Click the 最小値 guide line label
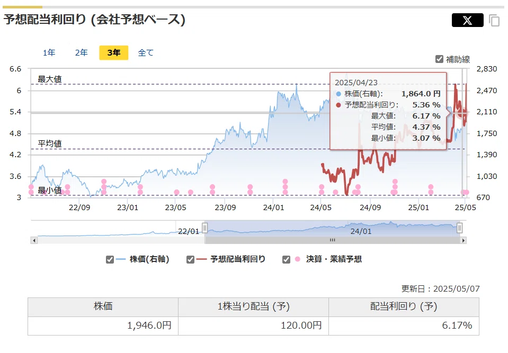 tap(50, 190)
